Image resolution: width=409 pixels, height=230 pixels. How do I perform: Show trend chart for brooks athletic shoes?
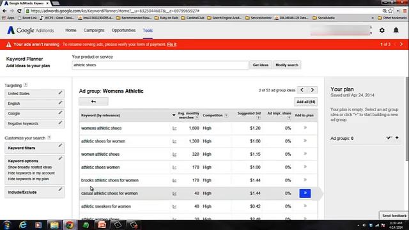pos(174,180)
